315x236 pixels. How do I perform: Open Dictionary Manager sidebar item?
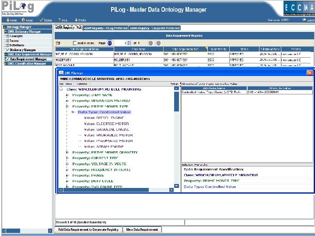click(22, 50)
